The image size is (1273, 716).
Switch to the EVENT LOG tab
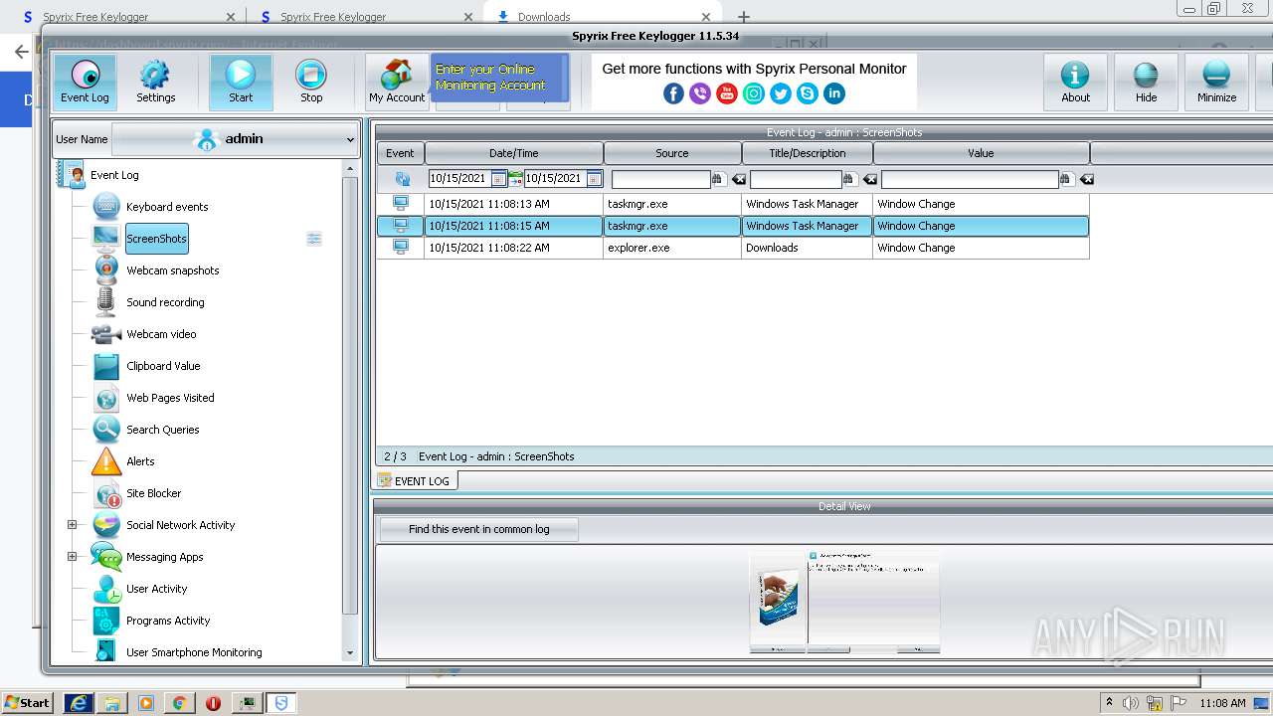pyautogui.click(x=414, y=480)
